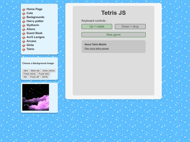Image resolution: width=190 pixels, height=142 pixels.
Task: Go to the Avril Lavigne page
Action: 36,37
